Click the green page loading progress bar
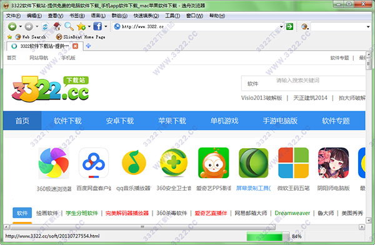This screenshot has width=375, height=245. point(268,236)
